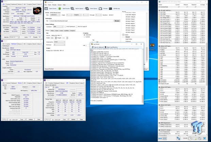The width and height of the screenshot is (211, 142).
Task: Open HWiNFO sensor settings wrench icon
Action: (200, 138)
